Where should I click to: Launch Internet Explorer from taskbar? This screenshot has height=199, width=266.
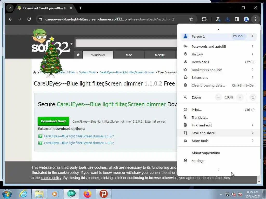coord(23,194)
